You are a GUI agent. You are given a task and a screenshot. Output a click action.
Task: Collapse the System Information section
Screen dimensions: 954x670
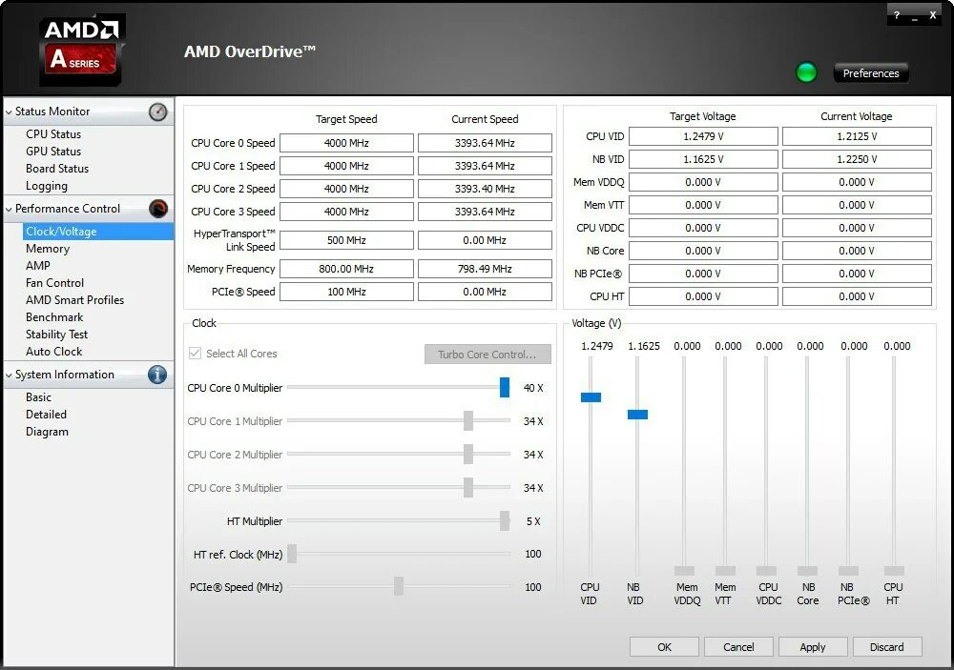9,376
